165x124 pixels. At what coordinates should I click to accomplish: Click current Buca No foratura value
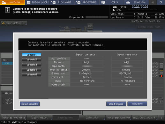pos(87,81)
